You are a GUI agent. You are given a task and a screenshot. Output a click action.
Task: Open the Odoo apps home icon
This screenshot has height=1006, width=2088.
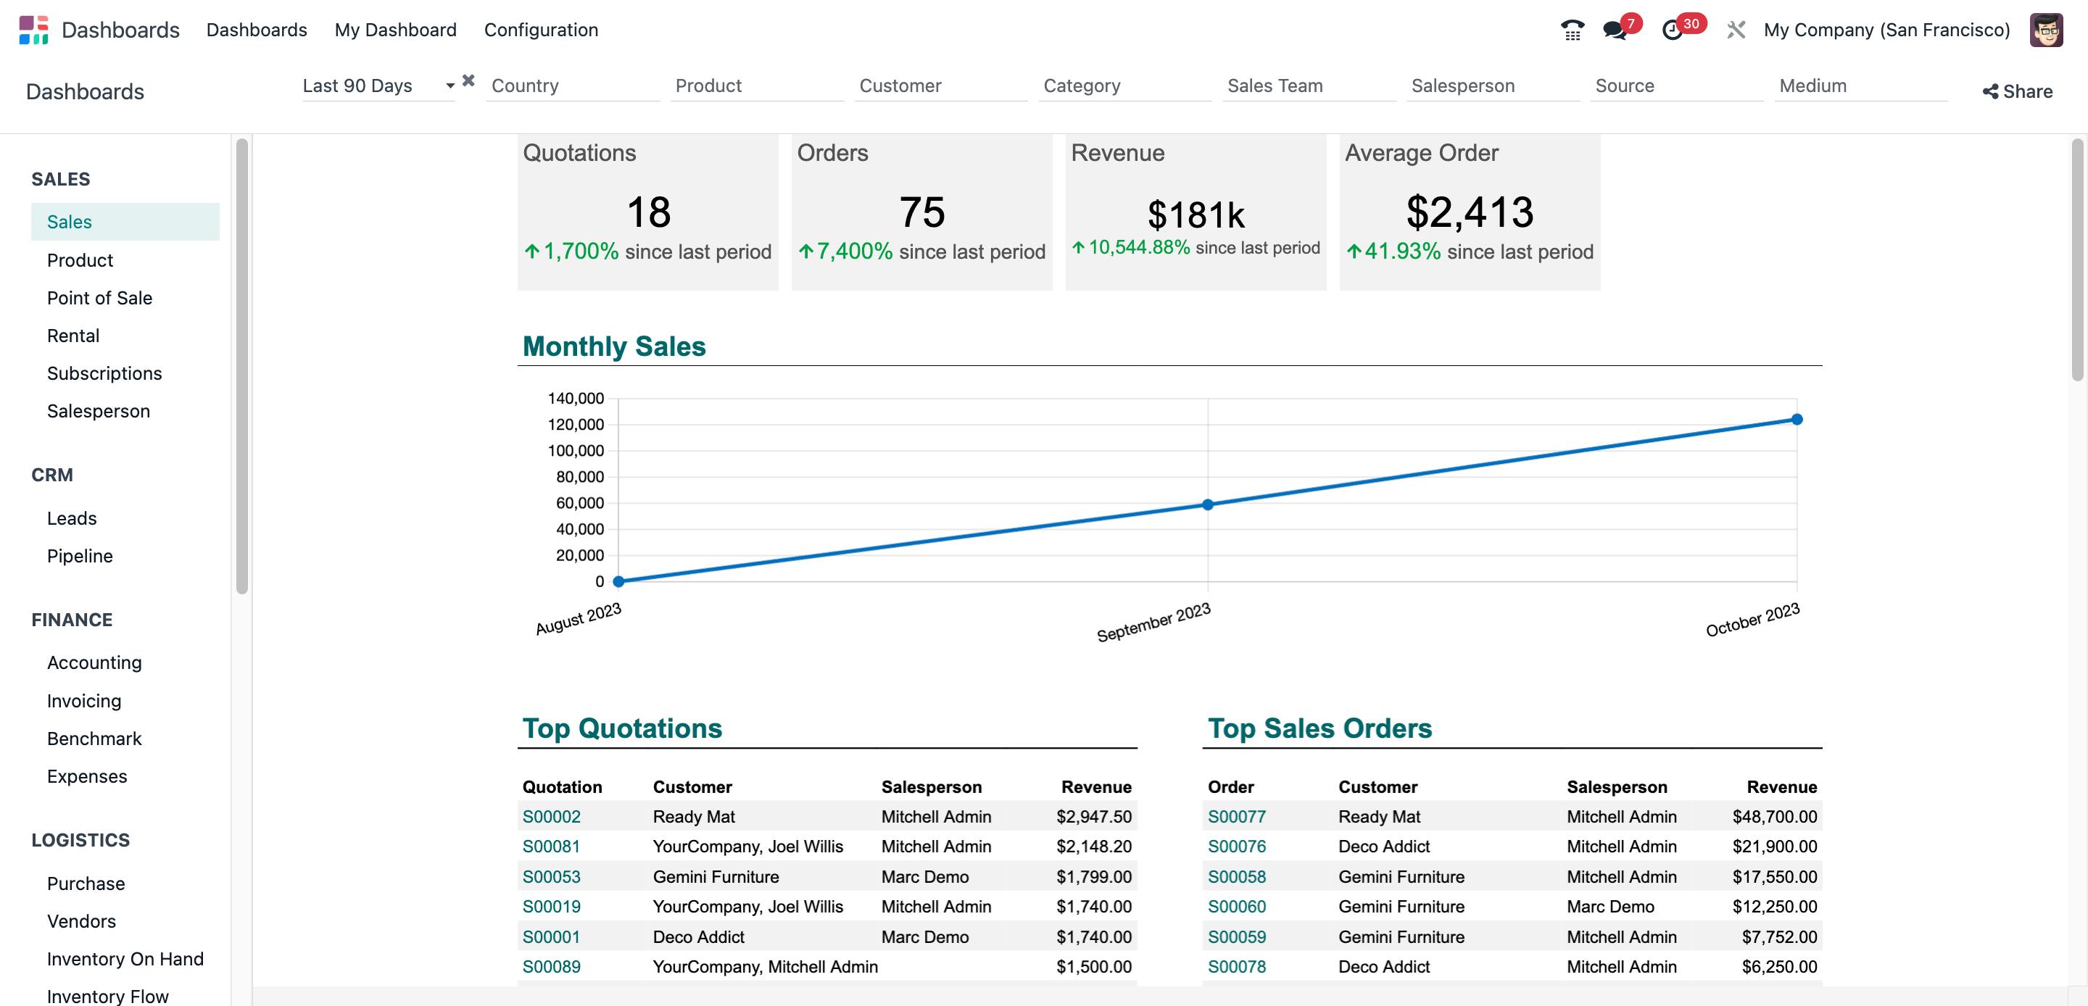tap(33, 30)
